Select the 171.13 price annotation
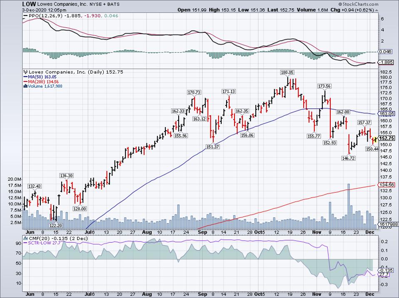The height and width of the screenshot is (298, 399). click(229, 91)
